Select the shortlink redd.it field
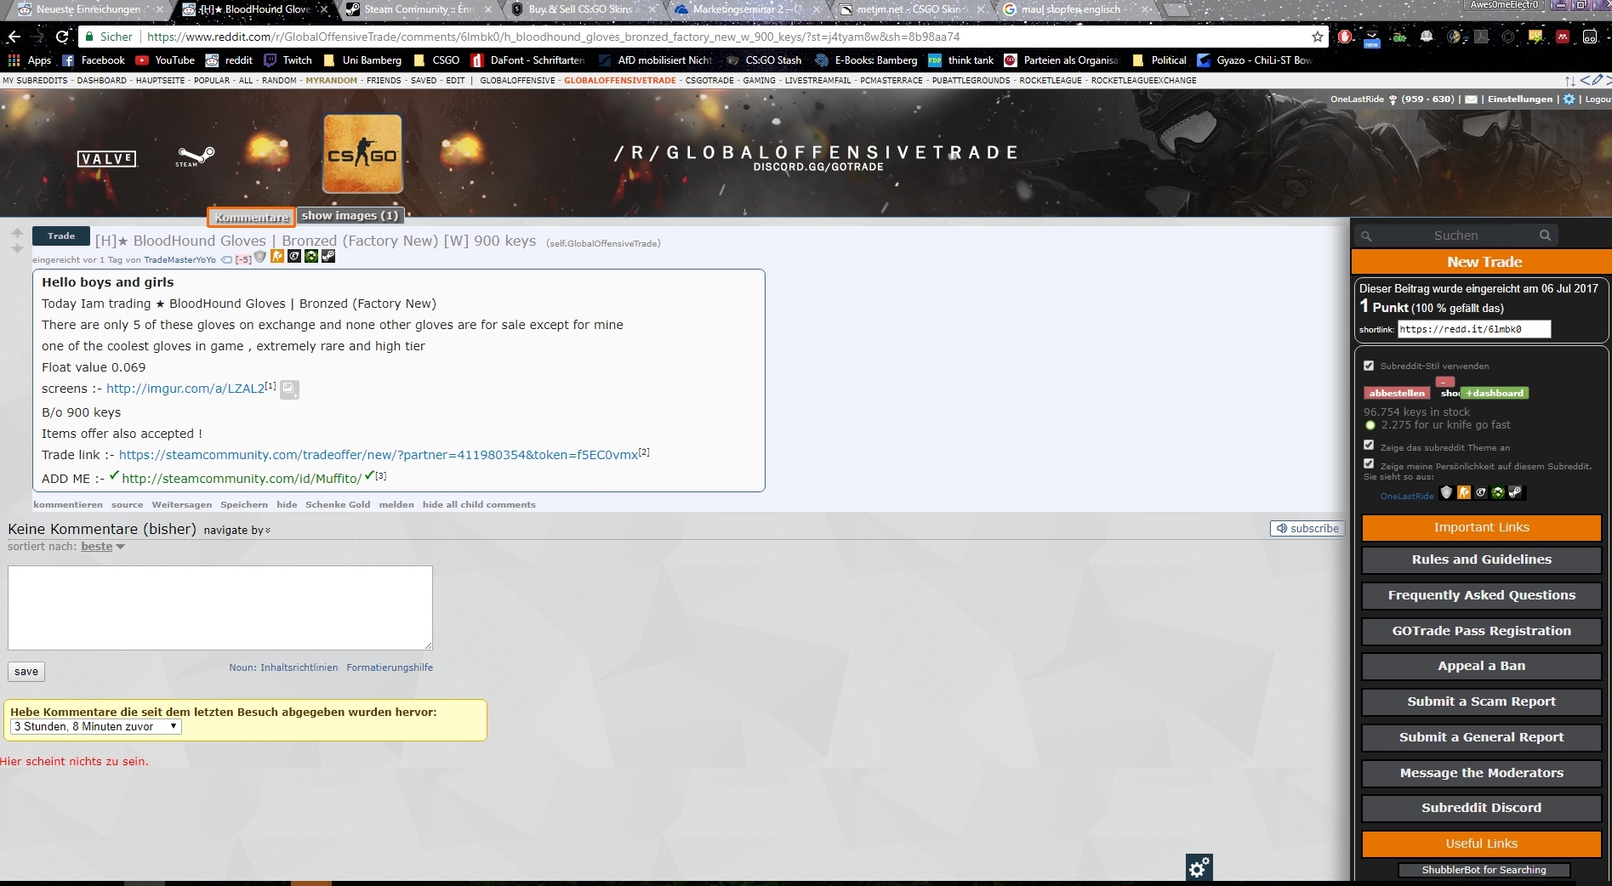 (1474, 330)
